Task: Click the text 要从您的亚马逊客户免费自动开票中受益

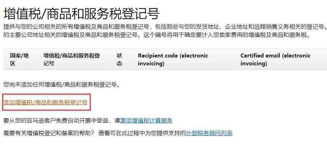Action: (56, 121)
